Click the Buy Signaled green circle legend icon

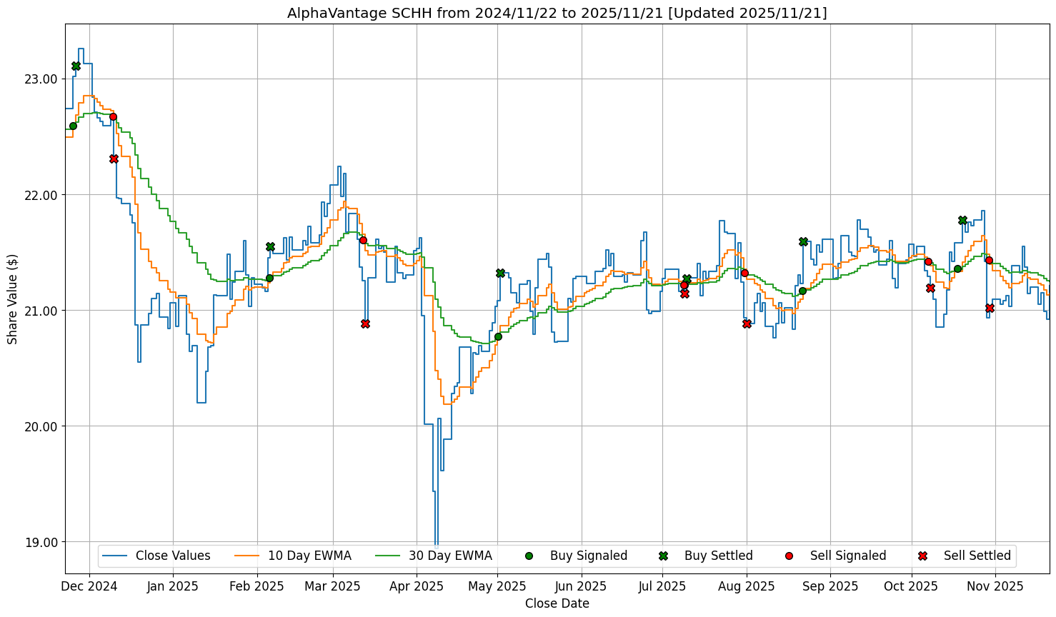pyautogui.click(x=529, y=556)
